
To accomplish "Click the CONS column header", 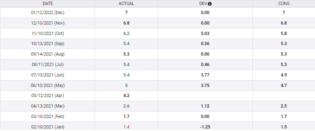I will point(284,4).
